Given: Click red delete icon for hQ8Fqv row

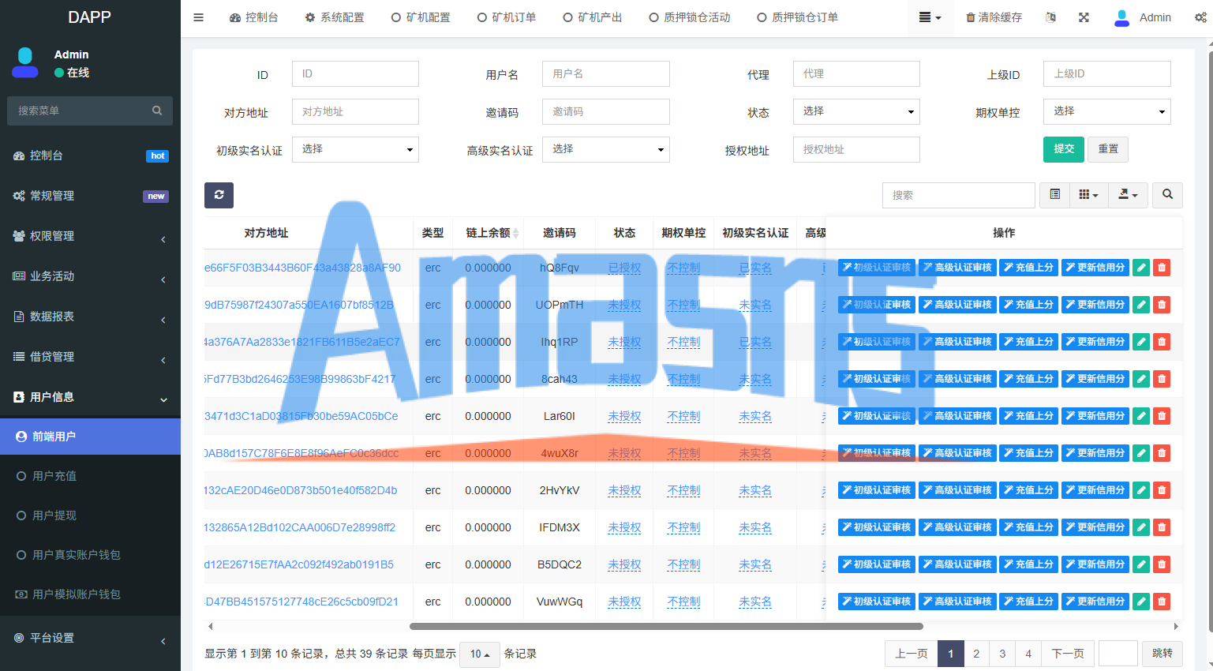Looking at the screenshot, I should pyautogui.click(x=1162, y=268).
